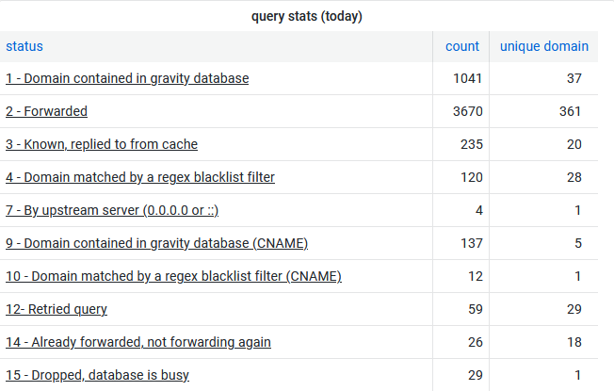614x391 pixels.
Task: Select the Retried query count 59
Action: (476, 309)
